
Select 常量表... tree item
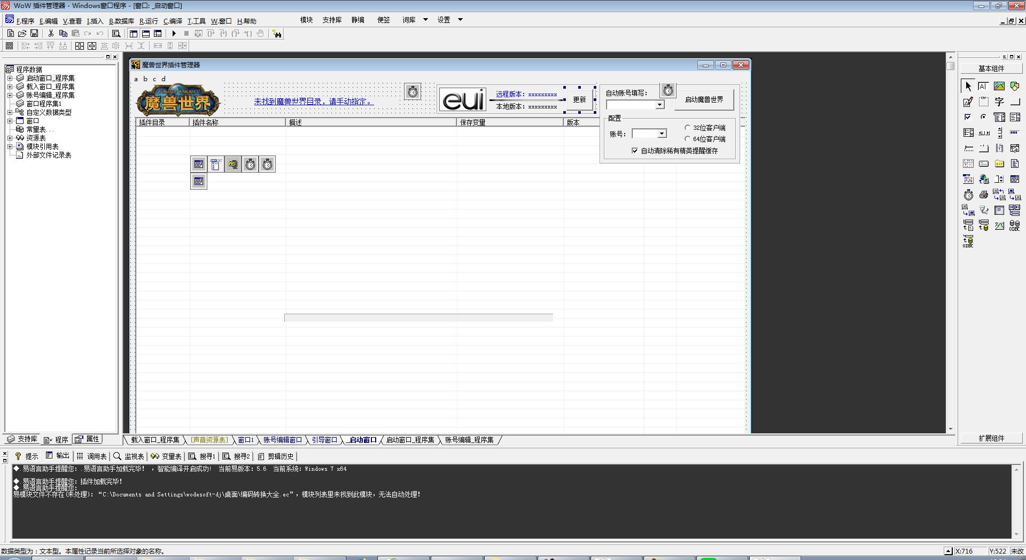coord(40,129)
